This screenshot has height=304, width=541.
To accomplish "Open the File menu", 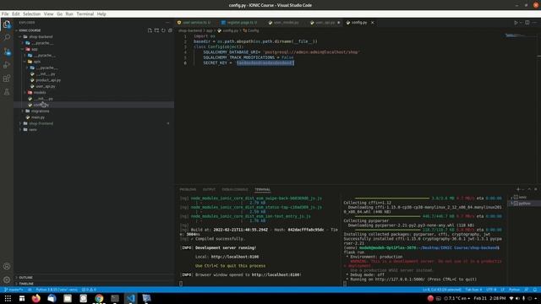I will (x=5, y=14).
